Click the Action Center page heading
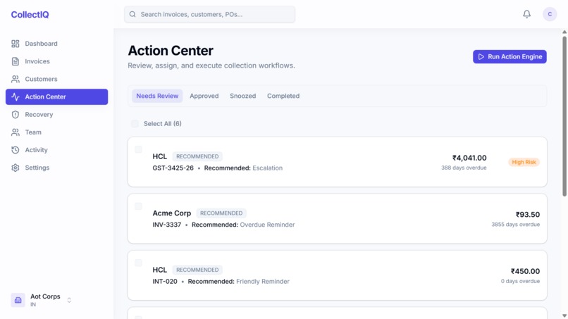The width and height of the screenshot is (568, 319). (171, 50)
